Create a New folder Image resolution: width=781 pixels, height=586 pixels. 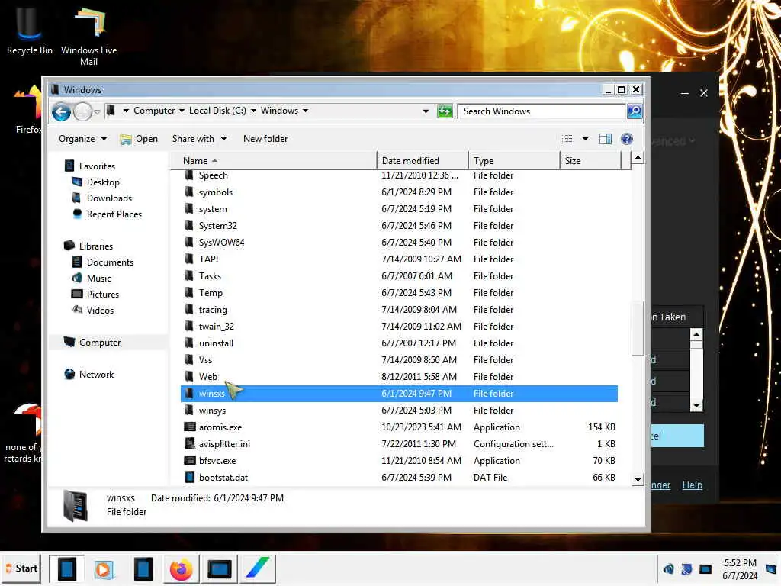(x=265, y=139)
